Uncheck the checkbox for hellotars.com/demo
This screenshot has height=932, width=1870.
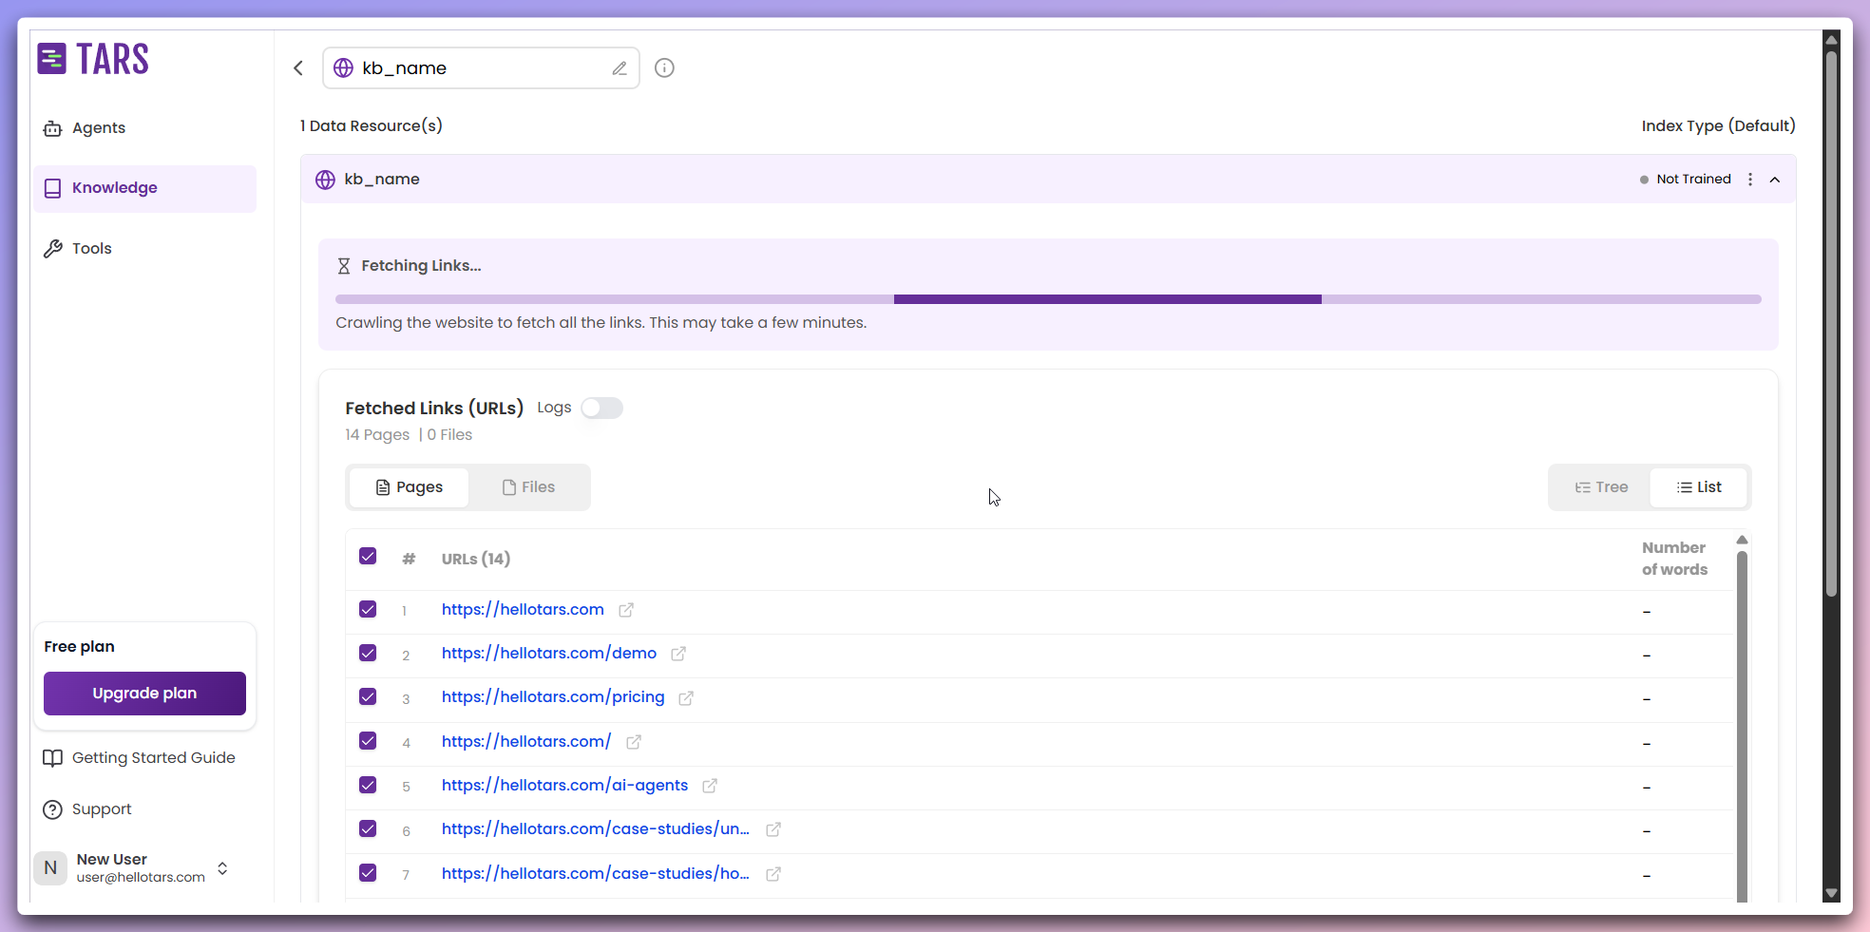[x=368, y=653]
